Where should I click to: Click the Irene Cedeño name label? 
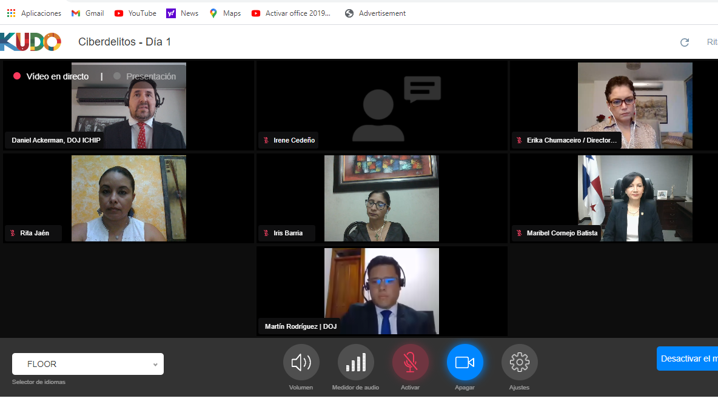(x=294, y=140)
